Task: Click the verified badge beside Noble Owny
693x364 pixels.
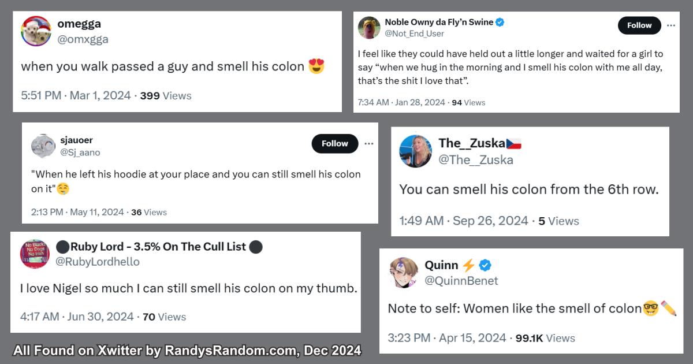Action: click(500, 23)
